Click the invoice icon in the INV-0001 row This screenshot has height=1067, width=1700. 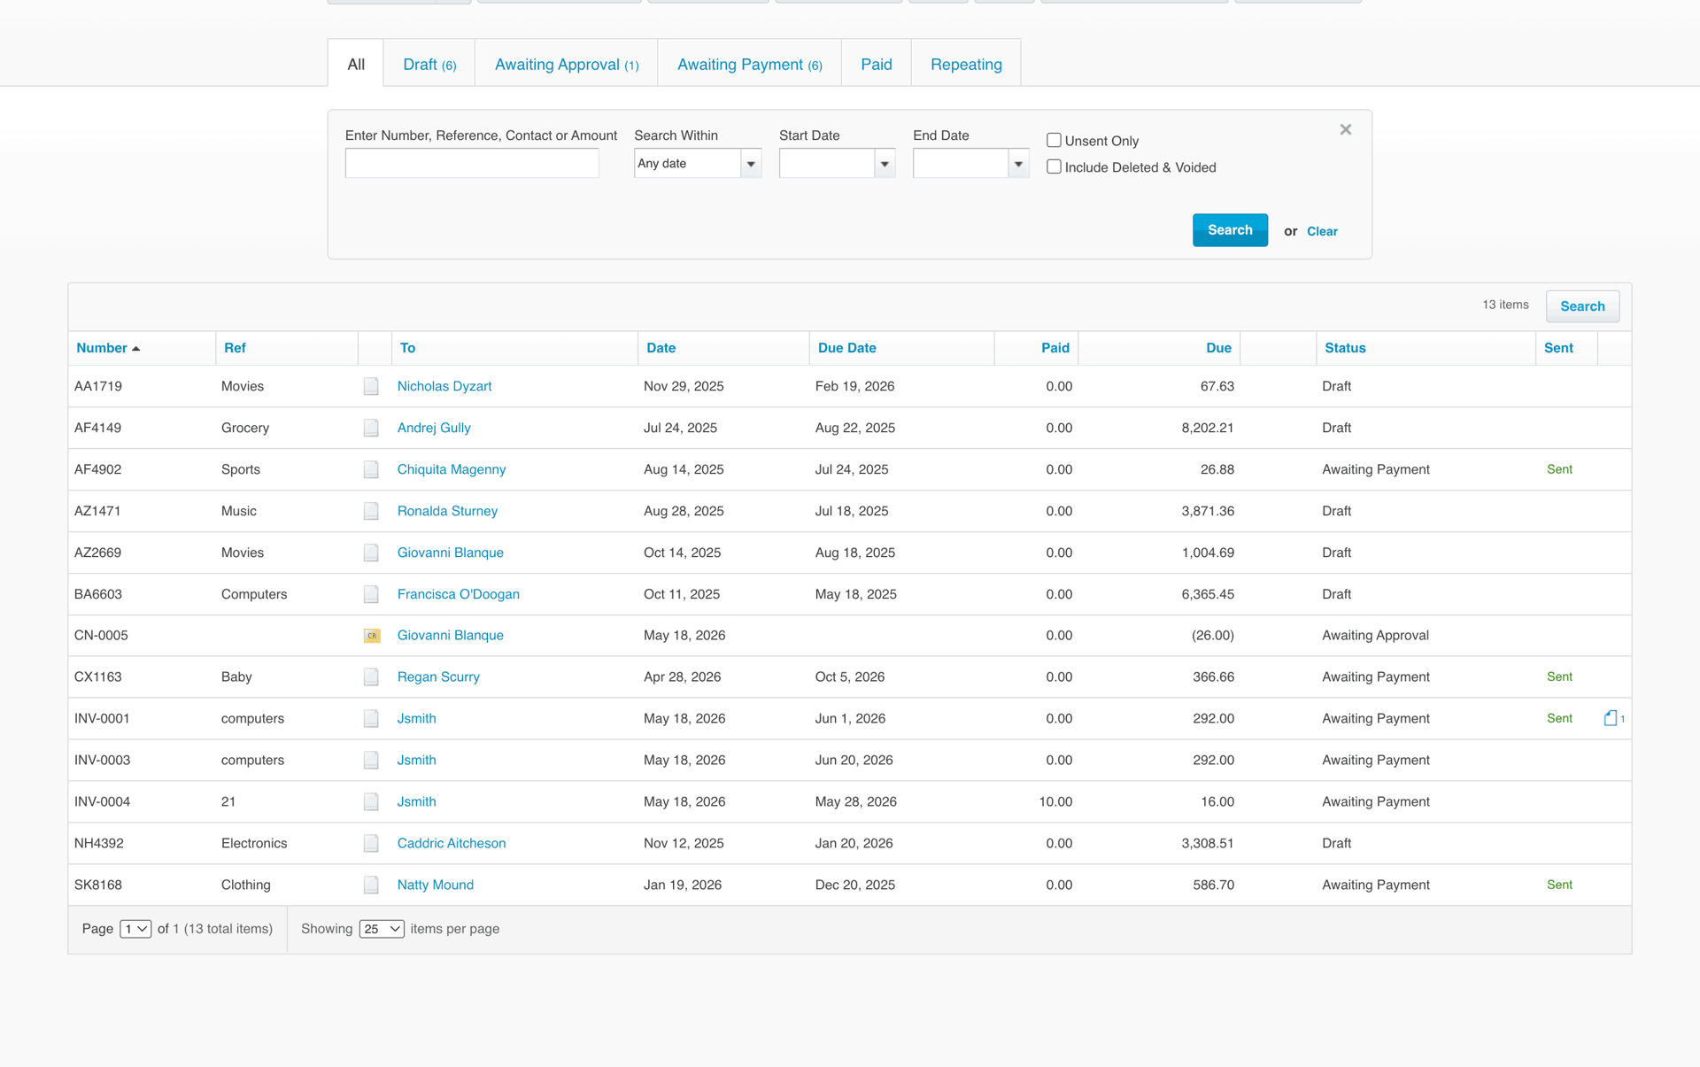(371, 719)
